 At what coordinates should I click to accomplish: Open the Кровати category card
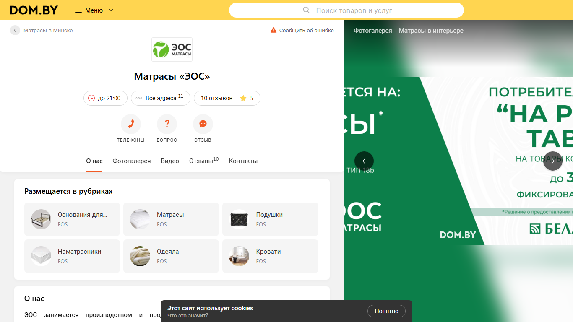coord(270,256)
